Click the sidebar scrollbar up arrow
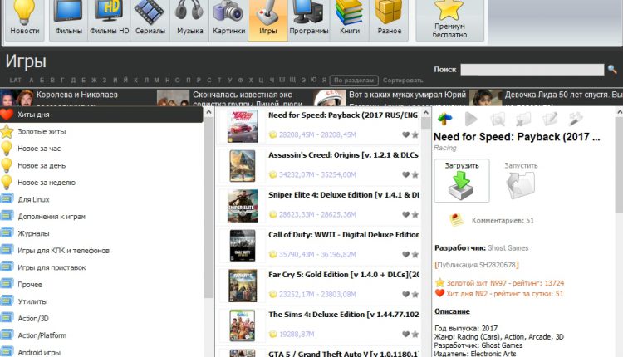 208,113
